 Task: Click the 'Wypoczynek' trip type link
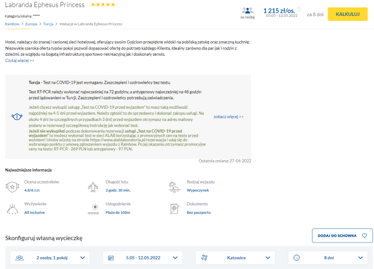click(198, 190)
